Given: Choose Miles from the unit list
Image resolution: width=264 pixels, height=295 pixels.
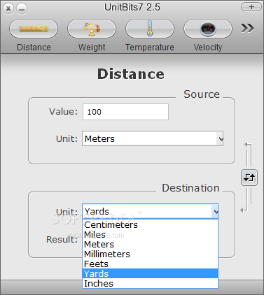Looking at the screenshot, I should [x=150, y=235].
